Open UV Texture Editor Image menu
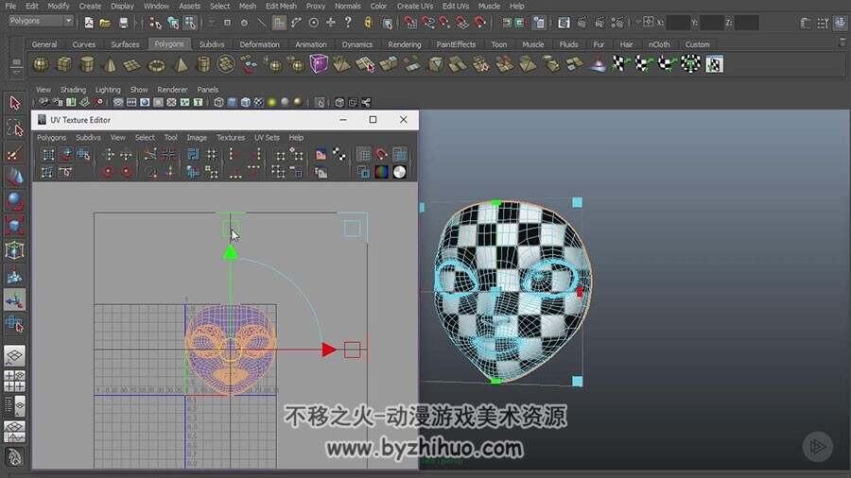This screenshot has height=478, width=851. tap(197, 138)
